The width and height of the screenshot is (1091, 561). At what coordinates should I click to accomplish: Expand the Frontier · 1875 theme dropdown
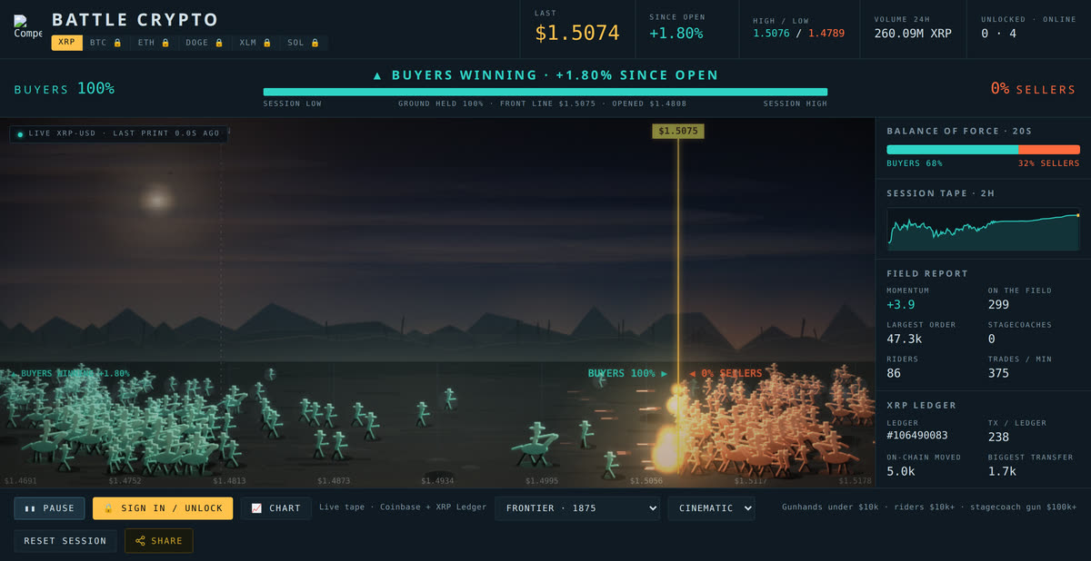click(x=576, y=508)
